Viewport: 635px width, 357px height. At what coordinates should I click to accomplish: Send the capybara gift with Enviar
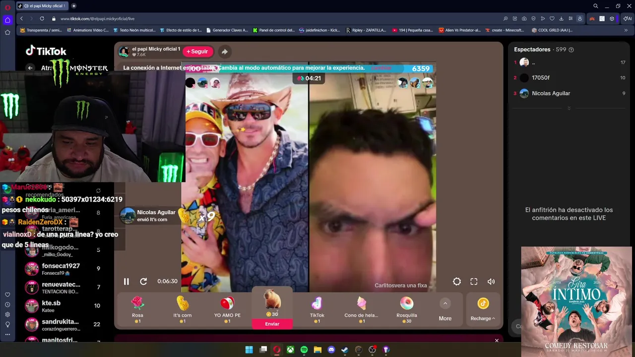coord(272,324)
